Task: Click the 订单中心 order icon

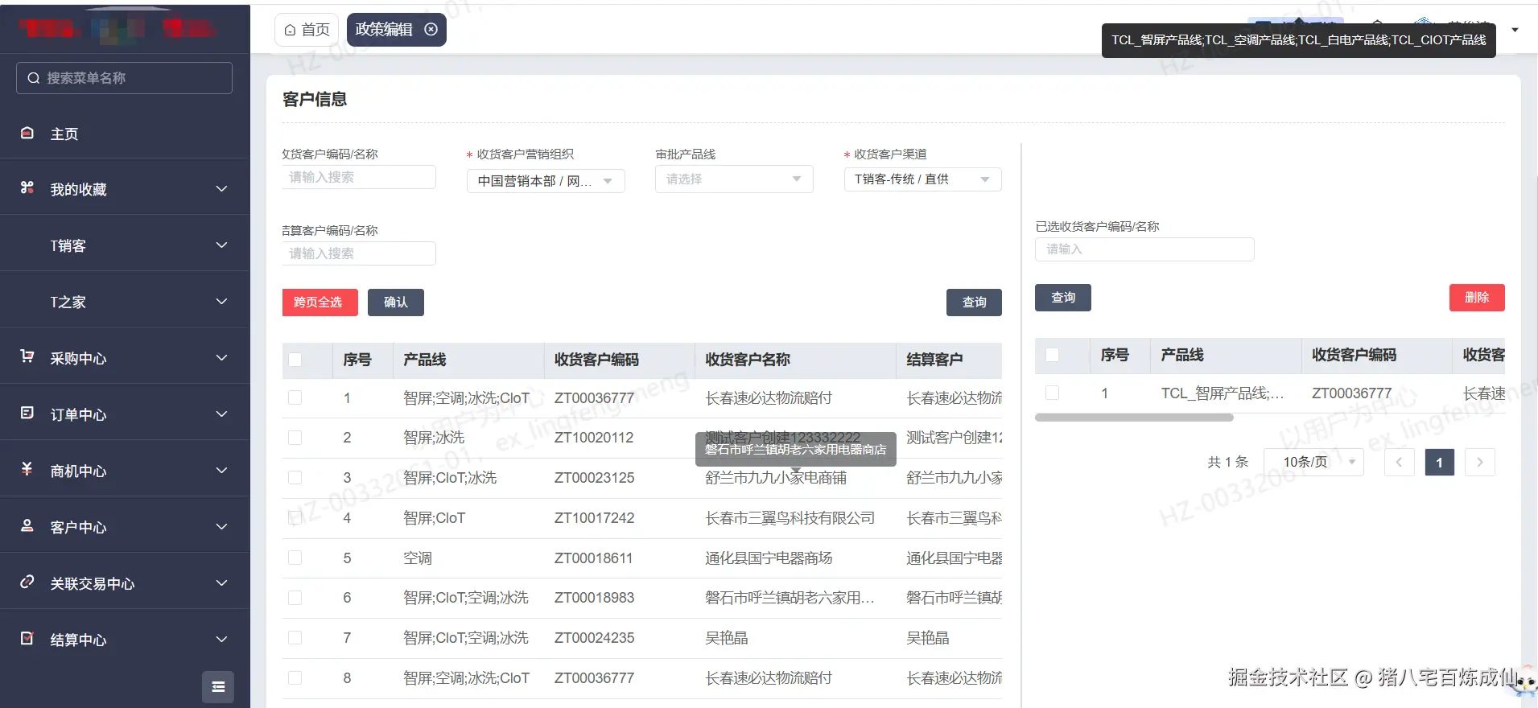Action: click(x=27, y=413)
